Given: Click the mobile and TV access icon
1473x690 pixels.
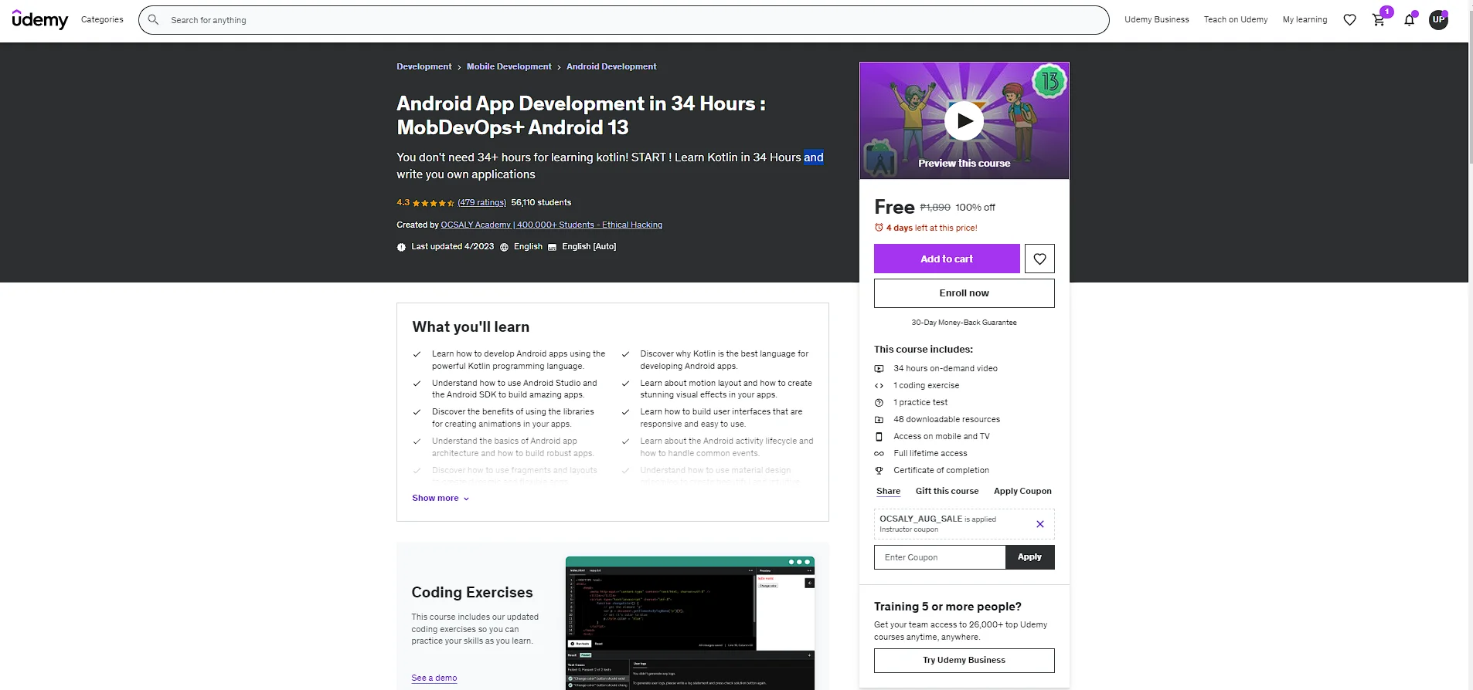Looking at the screenshot, I should [879, 437].
